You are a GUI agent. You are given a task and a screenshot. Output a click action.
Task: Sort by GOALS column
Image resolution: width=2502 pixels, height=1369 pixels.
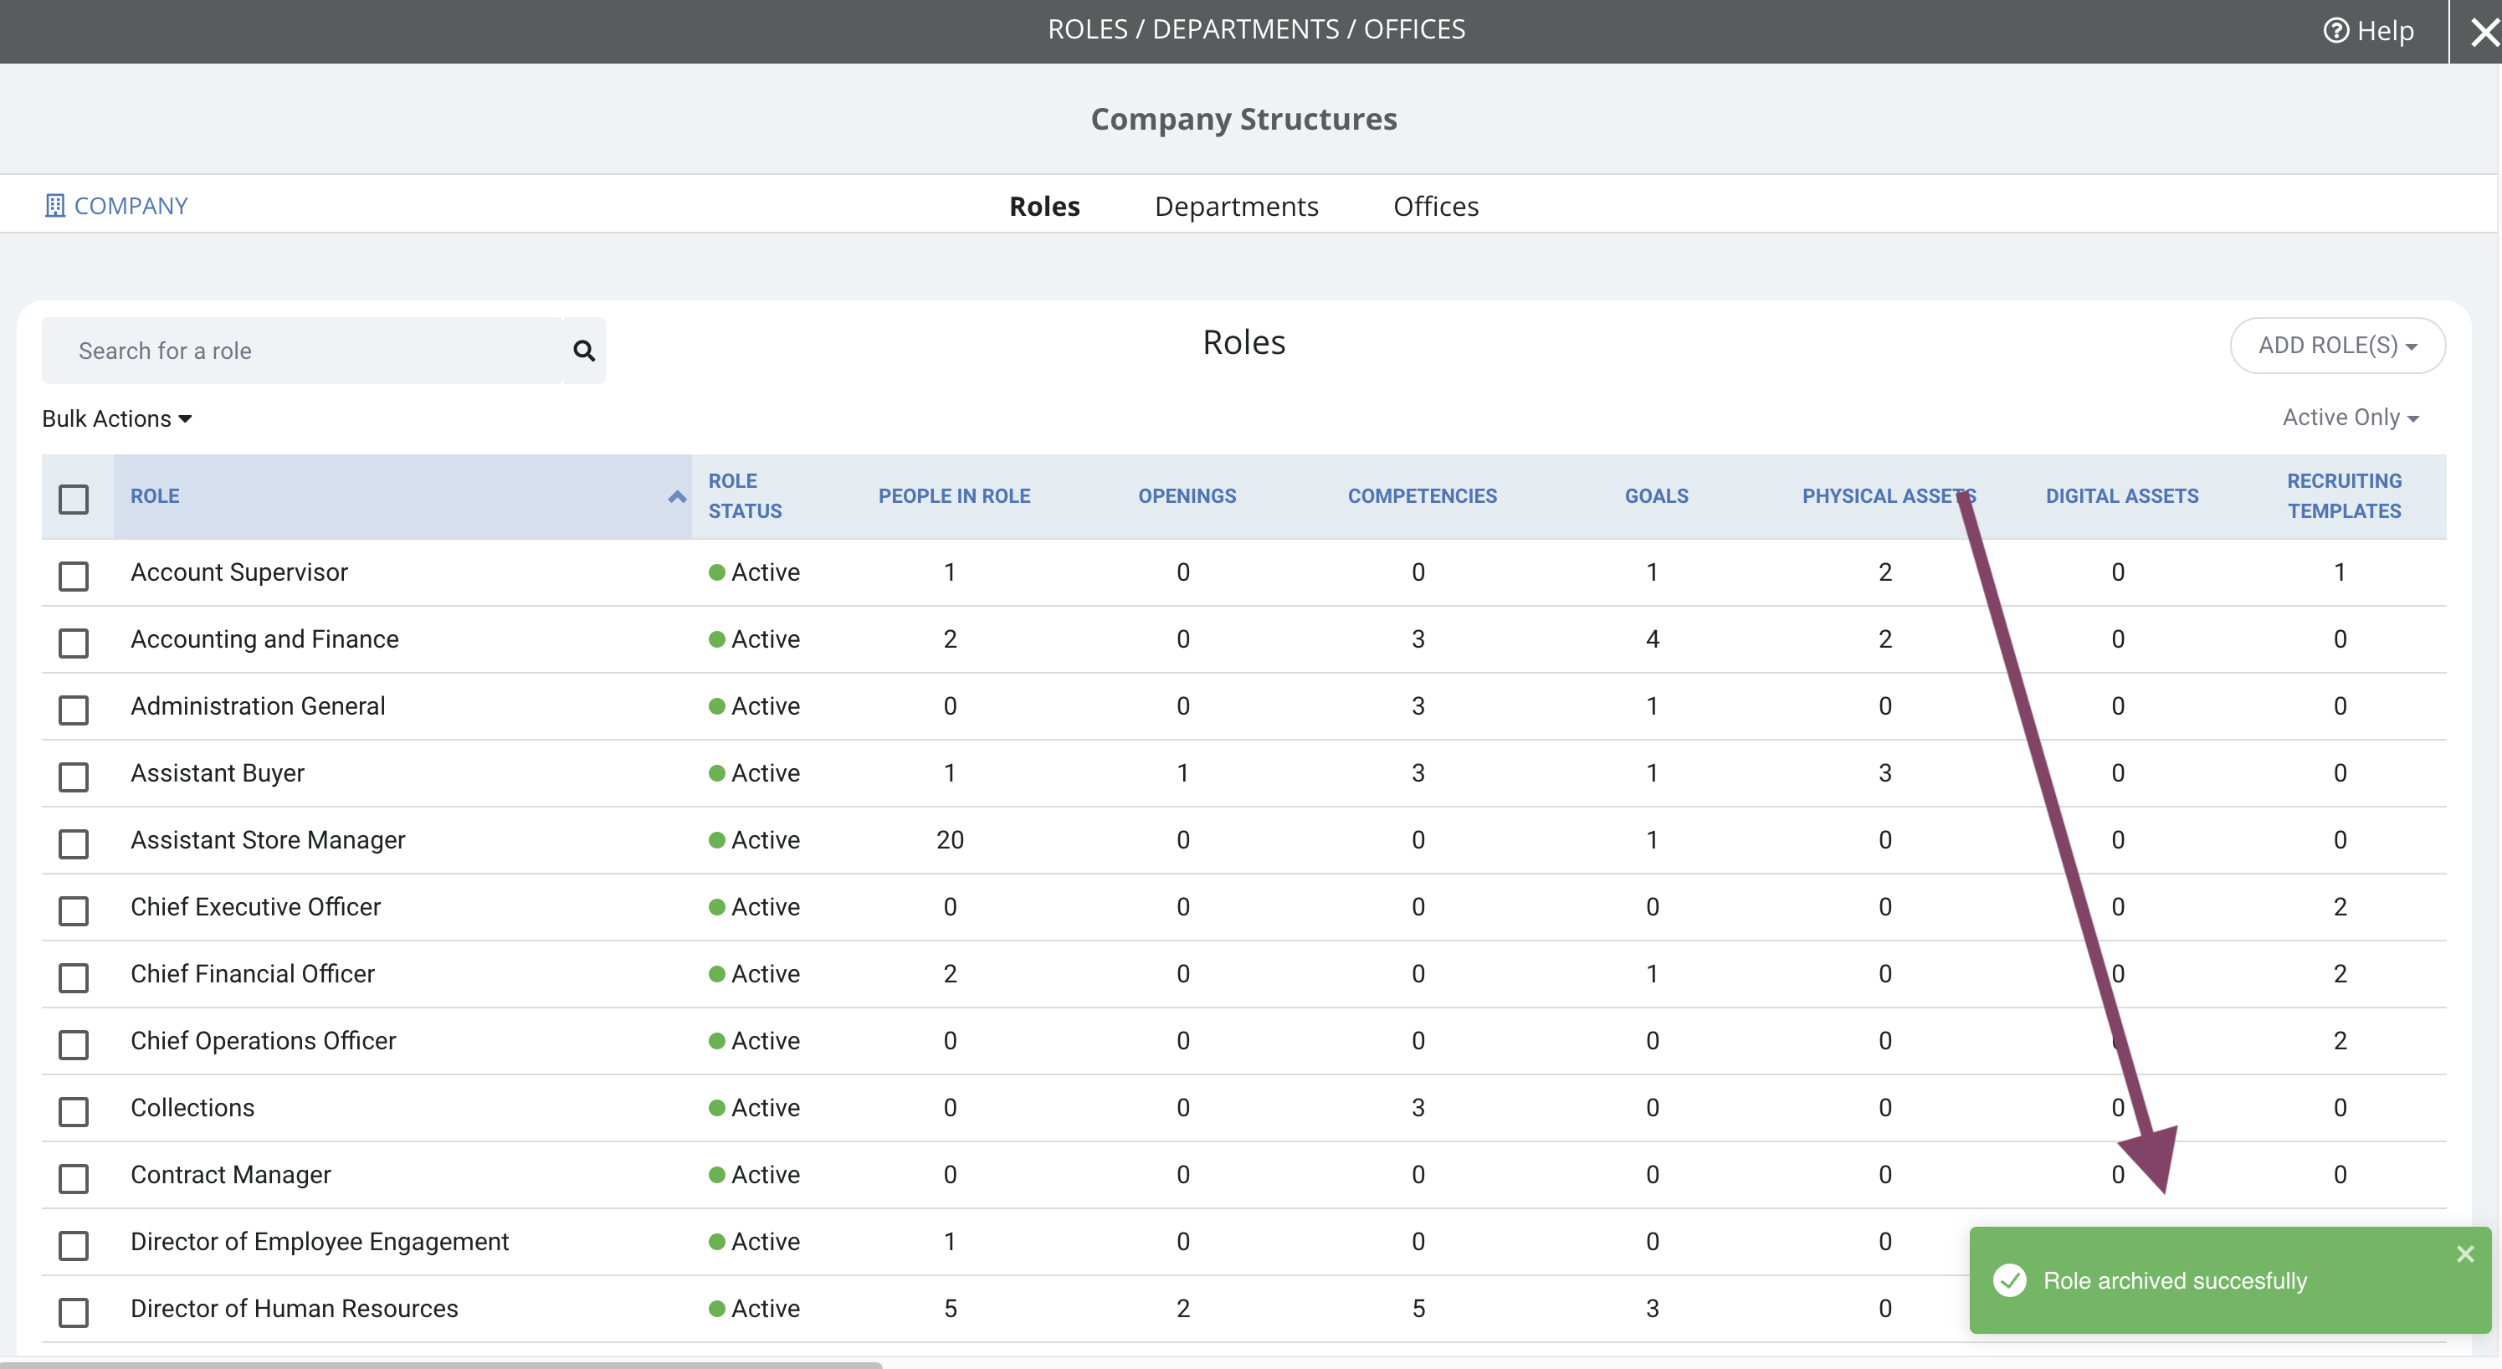(1656, 495)
